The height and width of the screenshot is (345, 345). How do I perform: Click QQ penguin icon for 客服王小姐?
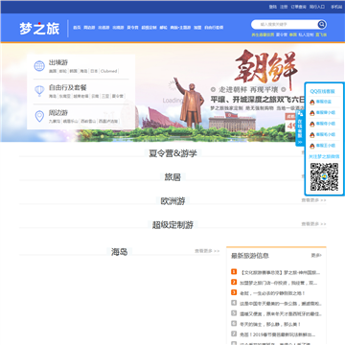pyautogui.click(x=312, y=146)
